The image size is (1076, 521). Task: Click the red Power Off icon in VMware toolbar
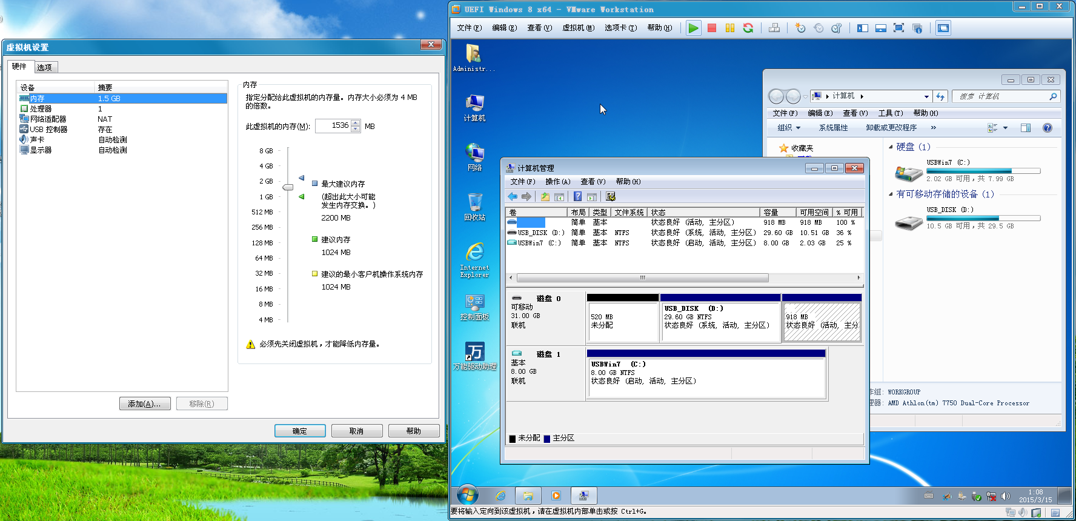[712, 28]
